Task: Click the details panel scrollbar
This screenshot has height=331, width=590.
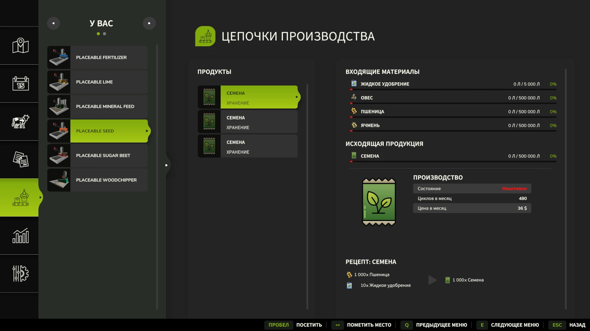Action: pyautogui.click(x=566, y=189)
